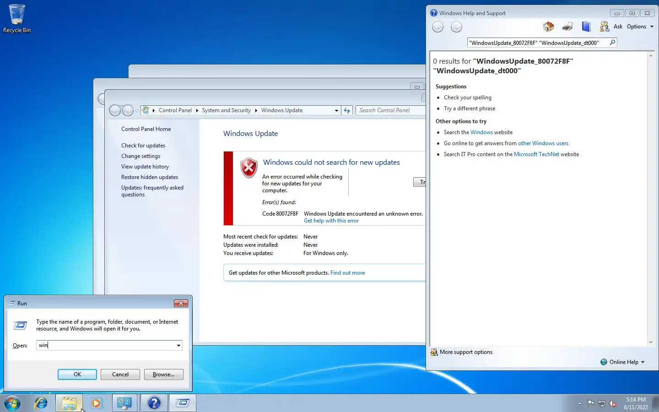This screenshot has width=659, height=412.
Task: Click the Print icon in Help window
Action: [567, 27]
